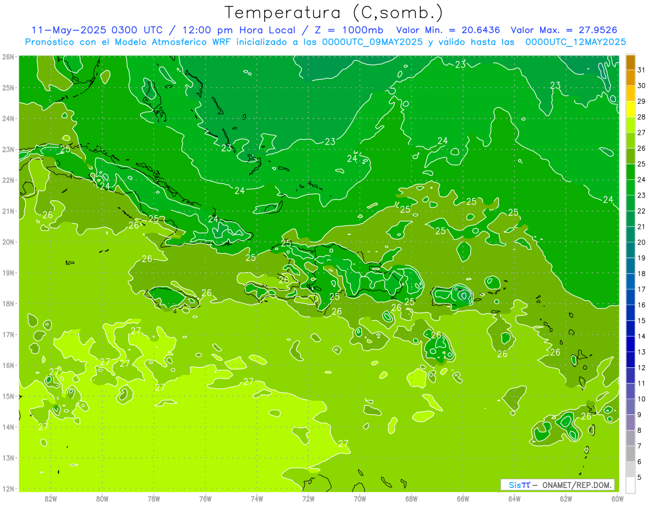Pick the yellow swatch between 28 and 29
Image resolution: width=656 pixels, height=506 pixels.
coord(630,109)
